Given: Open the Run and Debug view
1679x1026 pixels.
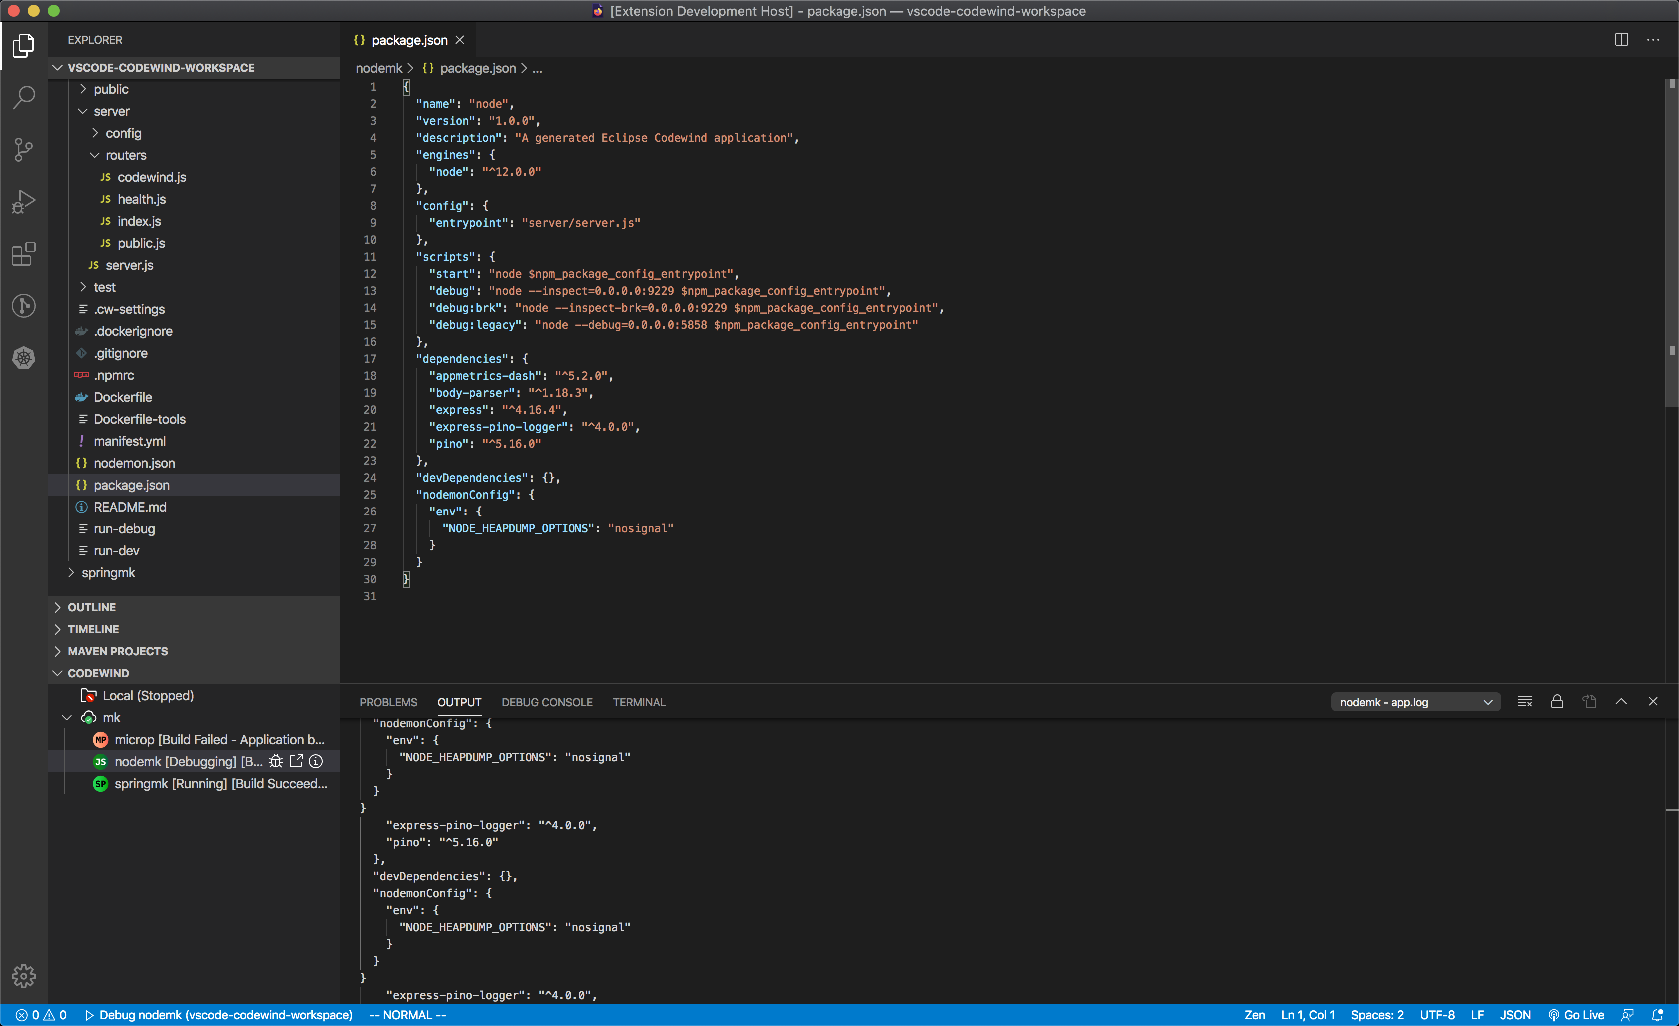Looking at the screenshot, I should (x=24, y=201).
